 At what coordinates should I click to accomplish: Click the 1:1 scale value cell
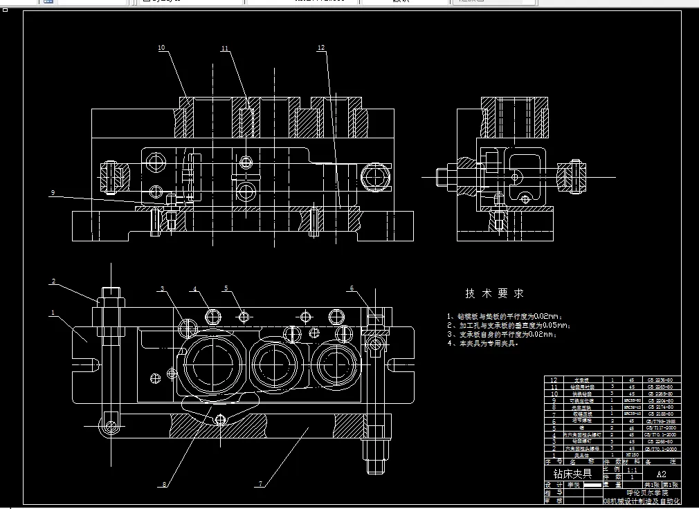(x=632, y=470)
